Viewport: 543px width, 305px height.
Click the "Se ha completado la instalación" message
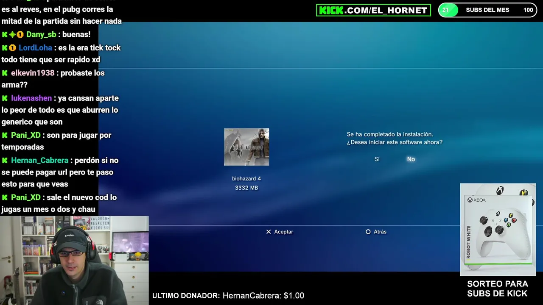(x=390, y=134)
